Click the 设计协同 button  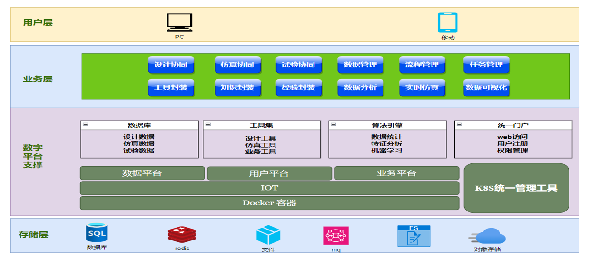pyautogui.click(x=171, y=65)
